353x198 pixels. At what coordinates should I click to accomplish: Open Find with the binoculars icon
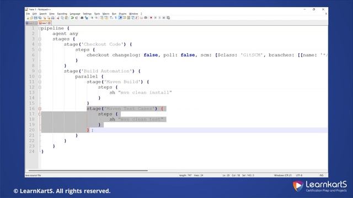[82, 18]
